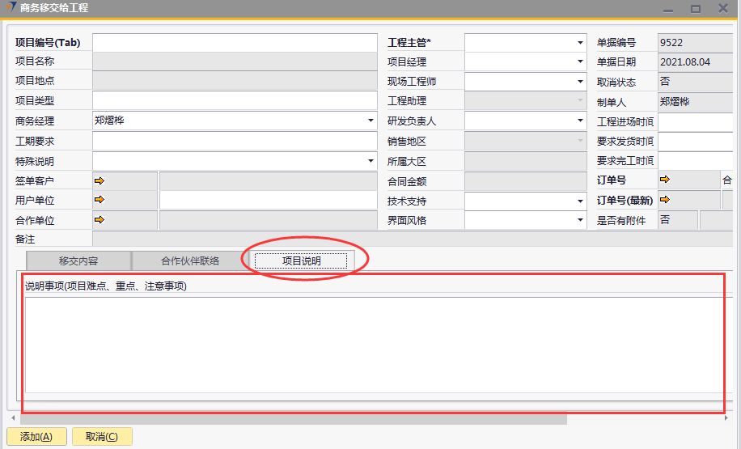The image size is (741, 449).
Task: Expand the 特殊说明 dropdown
Action: (x=370, y=161)
